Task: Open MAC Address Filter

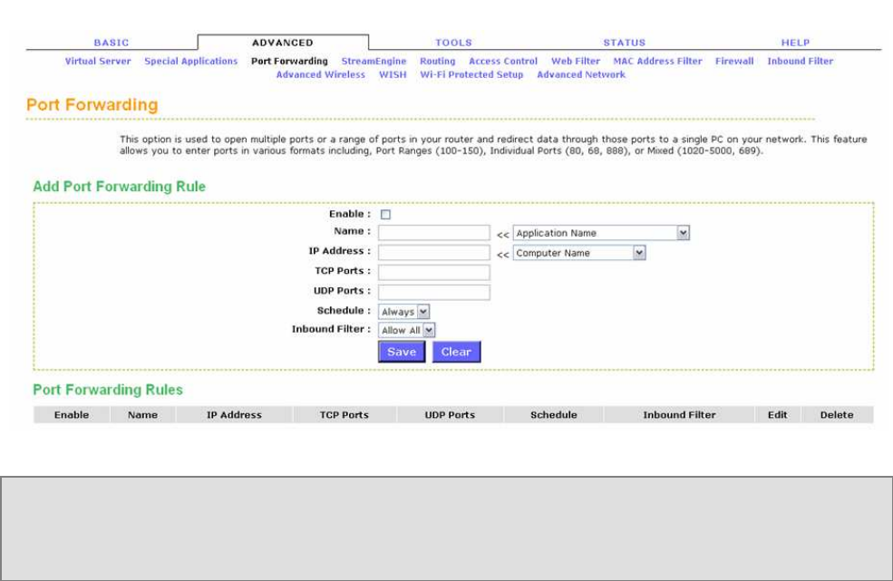Action: click(x=657, y=61)
